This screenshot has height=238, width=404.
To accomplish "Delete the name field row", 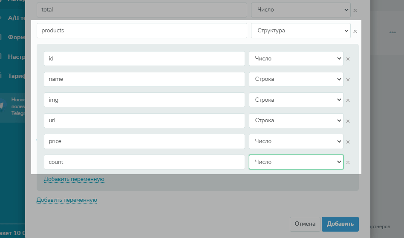I will (x=348, y=80).
